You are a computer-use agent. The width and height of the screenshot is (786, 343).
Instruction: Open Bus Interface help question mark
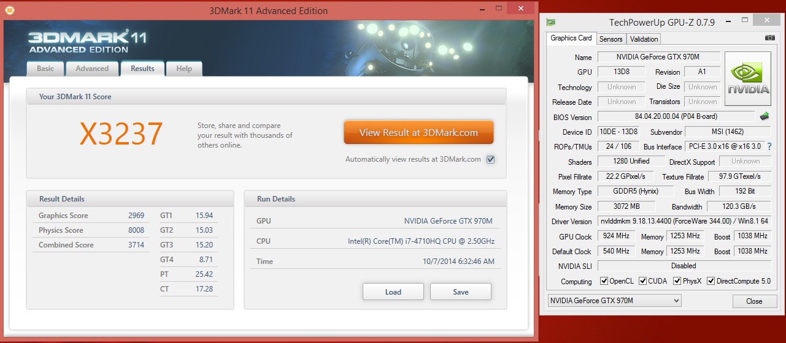[769, 146]
